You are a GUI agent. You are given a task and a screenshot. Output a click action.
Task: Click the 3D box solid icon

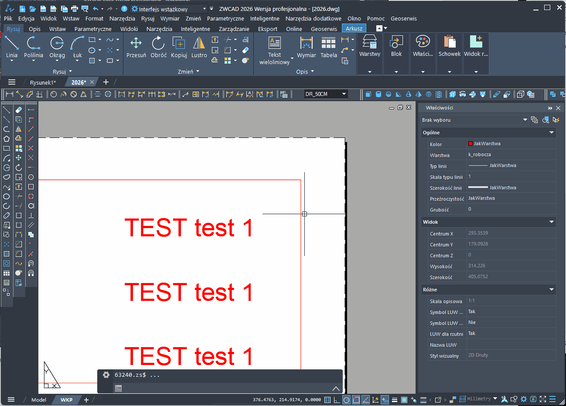pyautogui.click(x=368, y=94)
